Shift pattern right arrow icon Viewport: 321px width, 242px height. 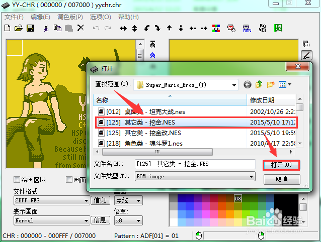pos(204,29)
